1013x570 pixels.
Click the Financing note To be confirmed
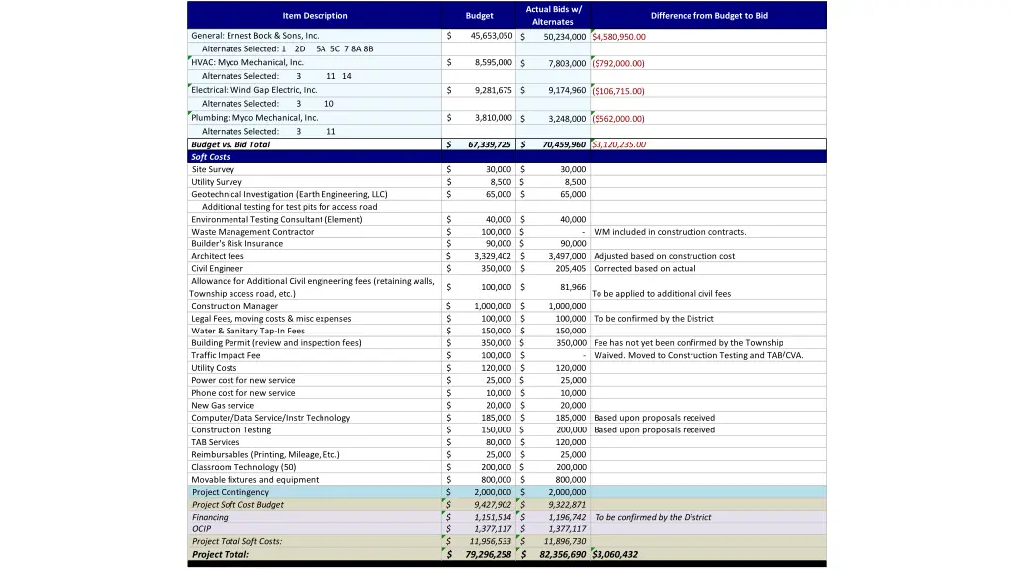point(653,517)
